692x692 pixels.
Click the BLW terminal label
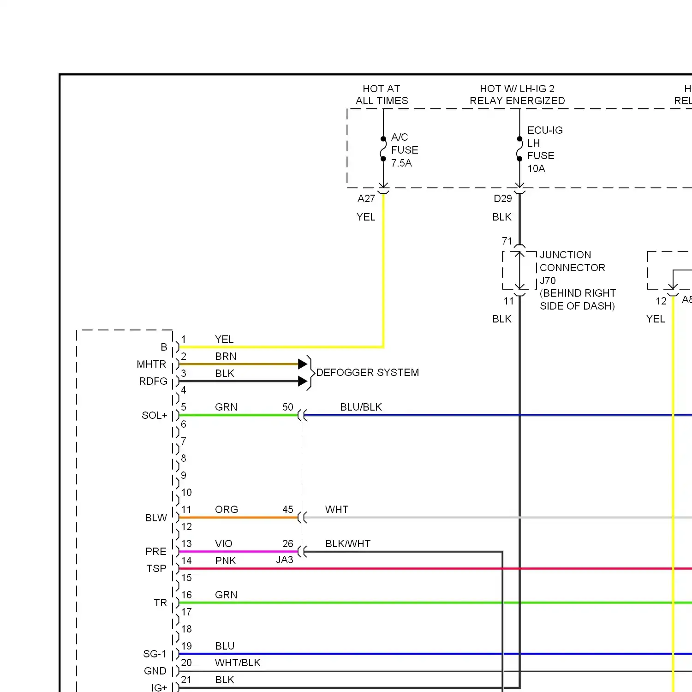coord(156,518)
